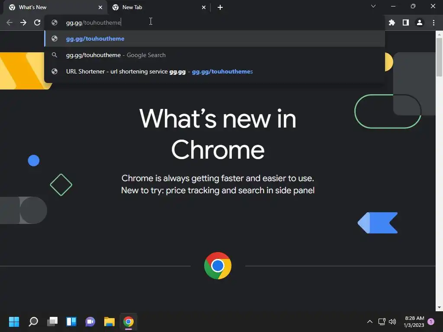This screenshot has width=443, height=332.
Task: Open the network tray icon
Action: [382, 322]
